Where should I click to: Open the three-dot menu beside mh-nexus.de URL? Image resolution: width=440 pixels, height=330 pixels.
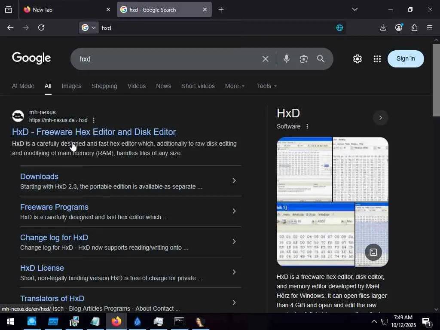(94, 120)
